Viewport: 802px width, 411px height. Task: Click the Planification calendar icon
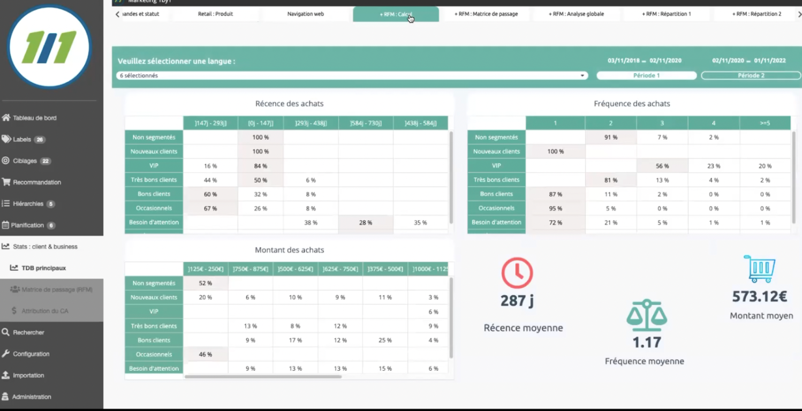click(5, 225)
